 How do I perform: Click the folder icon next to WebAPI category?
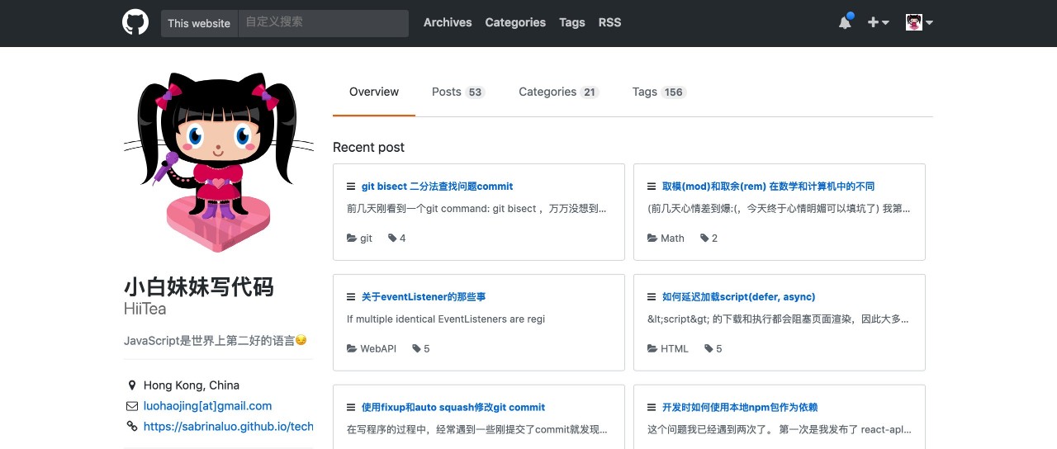coord(352,349)
